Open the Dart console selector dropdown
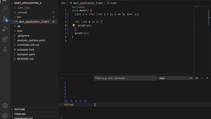 point(176,78)
